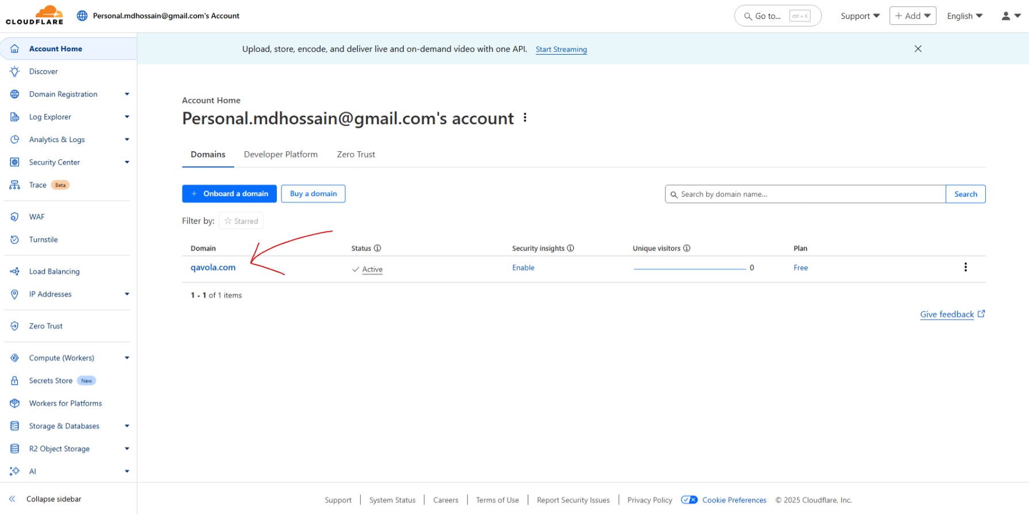Click Buy a domain button
Image resolution: width=1029 pixels, height=514 pixels.
[313, 194]
